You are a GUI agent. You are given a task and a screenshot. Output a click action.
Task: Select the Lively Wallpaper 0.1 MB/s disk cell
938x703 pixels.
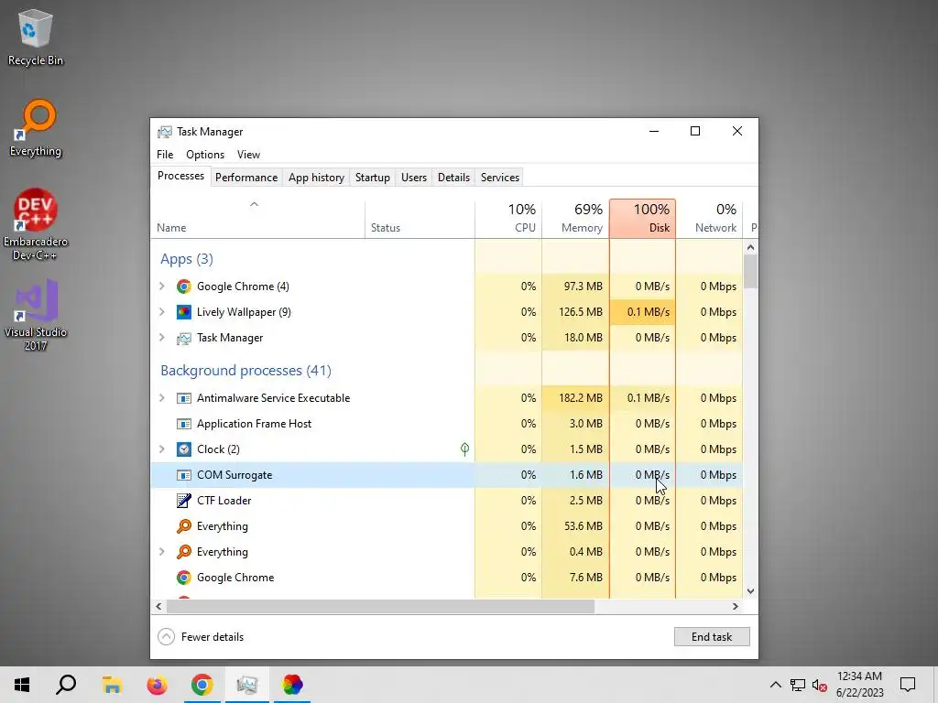tap(642, 312)
